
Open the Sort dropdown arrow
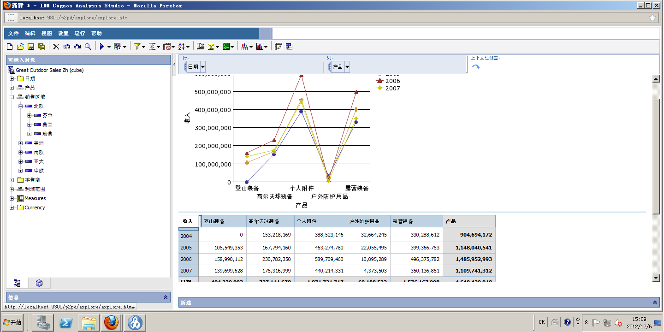point(188,47)
